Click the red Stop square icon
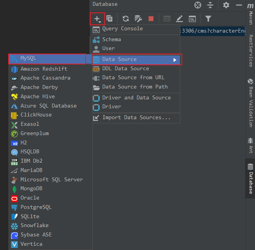Screen dimensions: 255x250 151,19
